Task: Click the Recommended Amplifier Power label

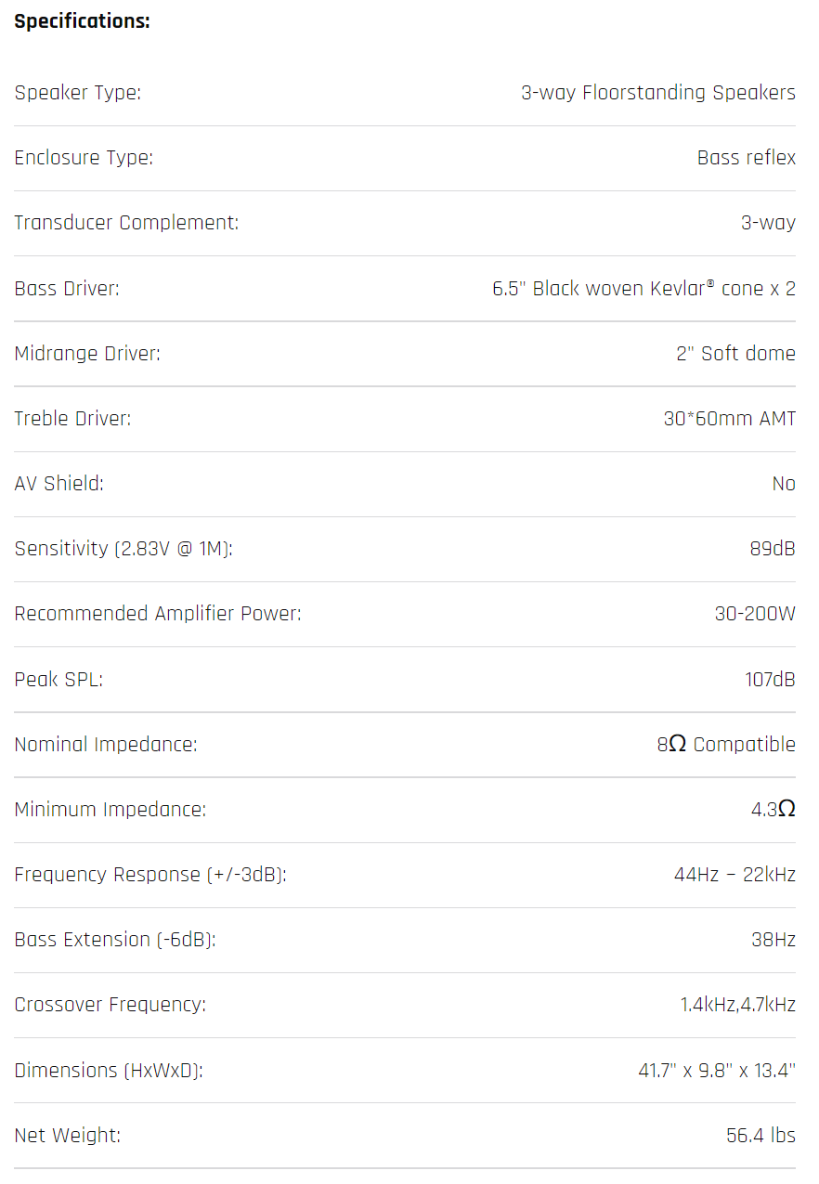Action: [x=158, y=614]
